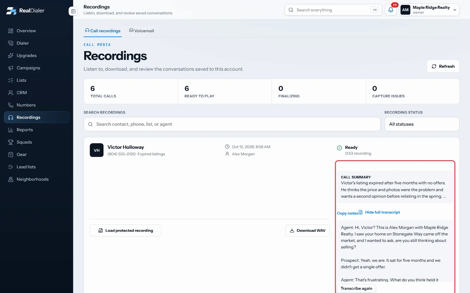Click the 6 Total Calls stat card
Viewport: 470px width, 293px height.
tap(131, 91)
